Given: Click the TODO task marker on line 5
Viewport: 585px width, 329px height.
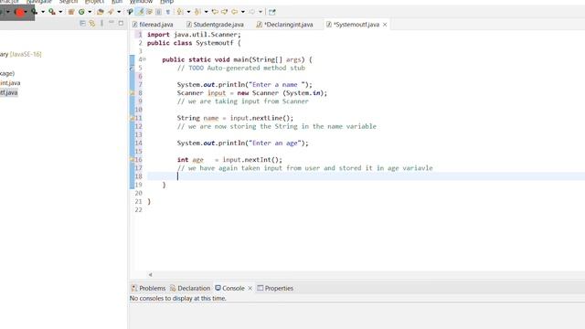Looking at the screenshot, I should pos(132,69).
